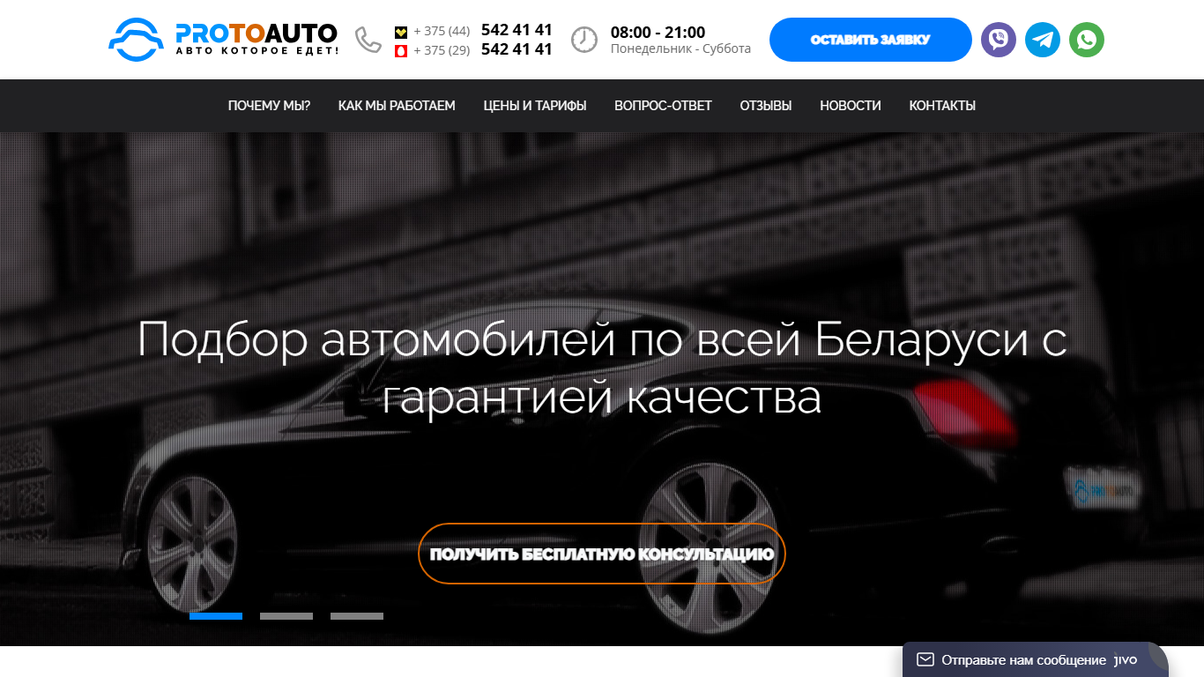Open the ProtoAuto logo home link
This screenshot has height=677, width=1204.
(223, 40)
